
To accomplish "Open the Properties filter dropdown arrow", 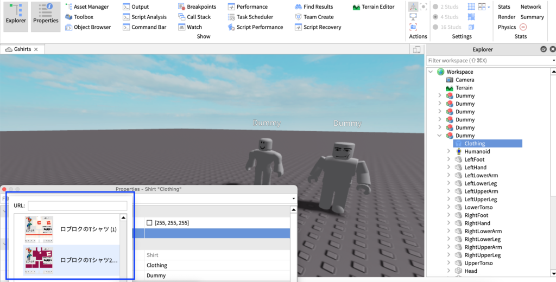I will 294,198.
